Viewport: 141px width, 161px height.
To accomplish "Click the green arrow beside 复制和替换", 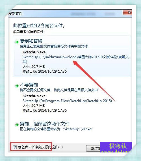I will [x=17, y=42].
